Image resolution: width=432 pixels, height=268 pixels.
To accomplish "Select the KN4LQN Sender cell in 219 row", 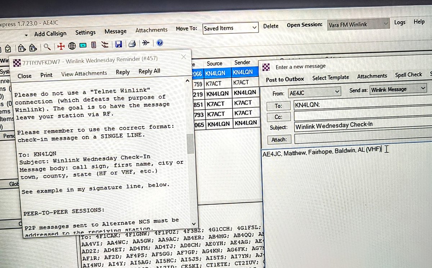I will (245, 92).
